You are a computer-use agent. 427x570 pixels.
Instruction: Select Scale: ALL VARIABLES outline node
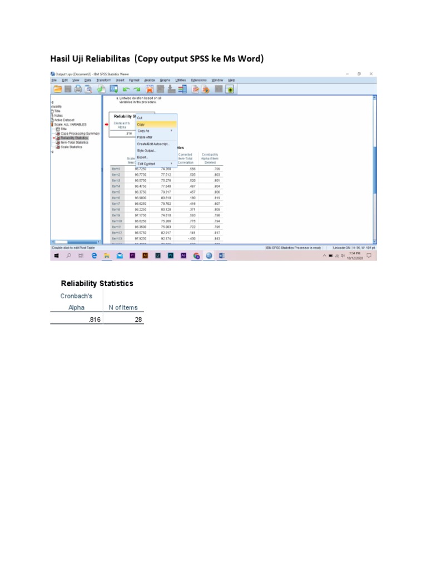(70, 124)
